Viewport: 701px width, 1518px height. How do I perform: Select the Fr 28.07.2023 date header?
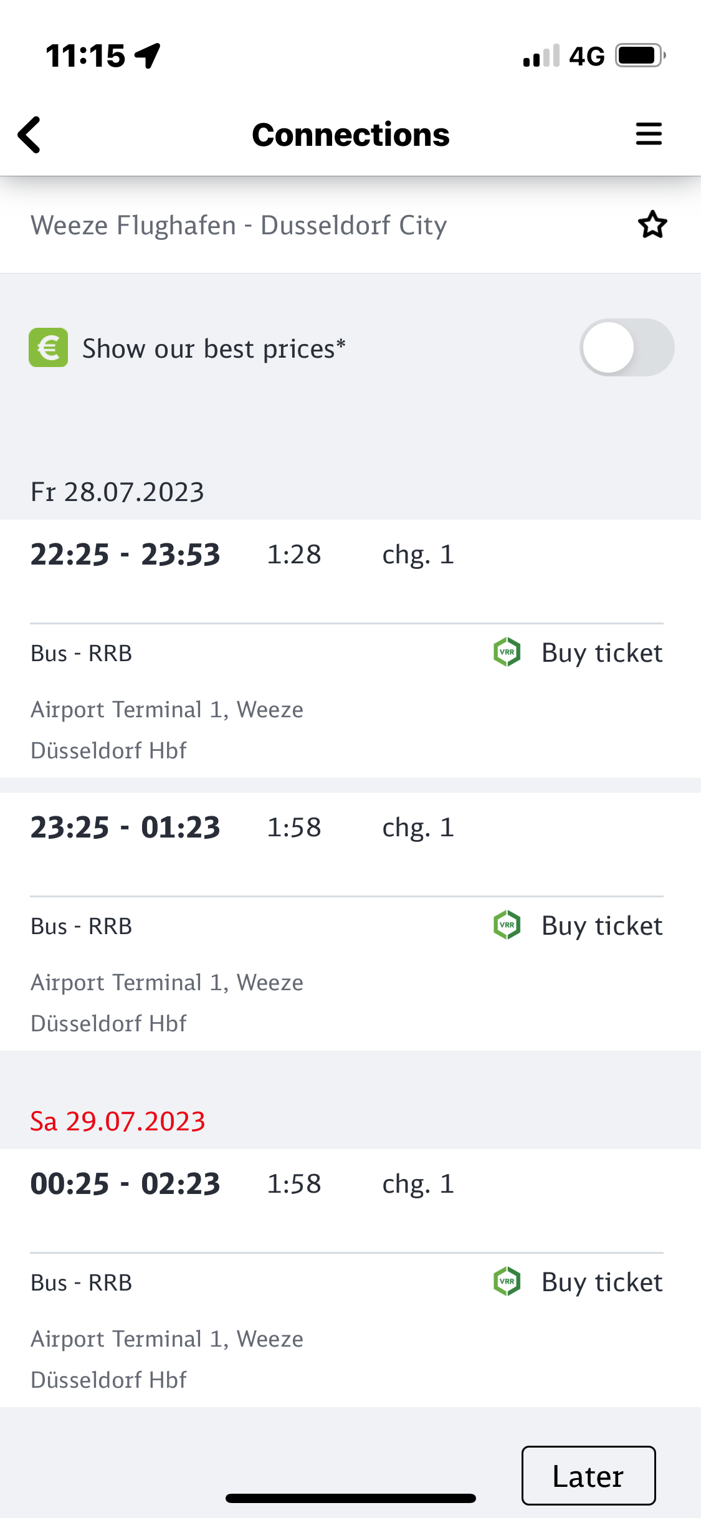pos(117,492)
